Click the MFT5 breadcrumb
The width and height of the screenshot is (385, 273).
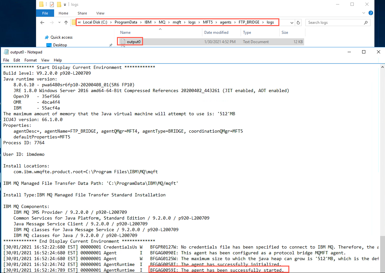click(208, 22)
